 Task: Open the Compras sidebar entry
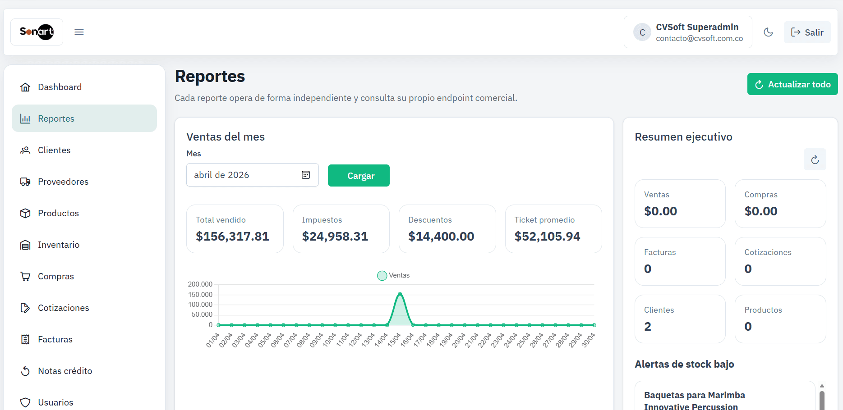[x=84, y=276]
